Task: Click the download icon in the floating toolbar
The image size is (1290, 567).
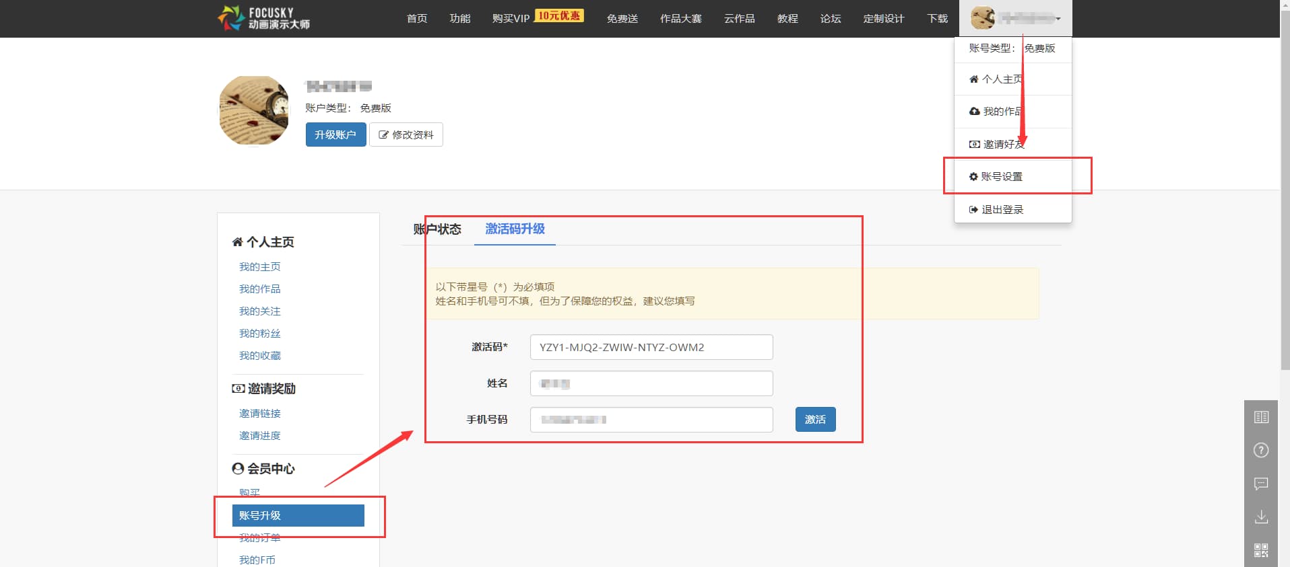Action: point(1262,517)
